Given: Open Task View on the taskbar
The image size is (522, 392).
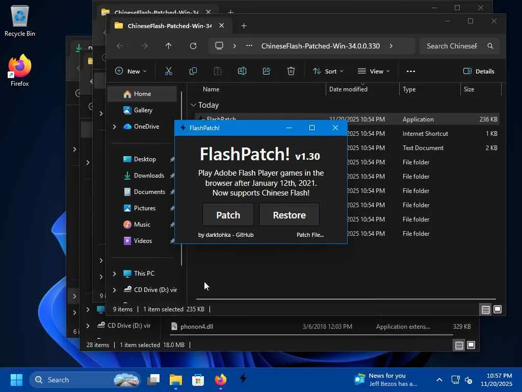Looking at the screenshot, I should [153, 380].
